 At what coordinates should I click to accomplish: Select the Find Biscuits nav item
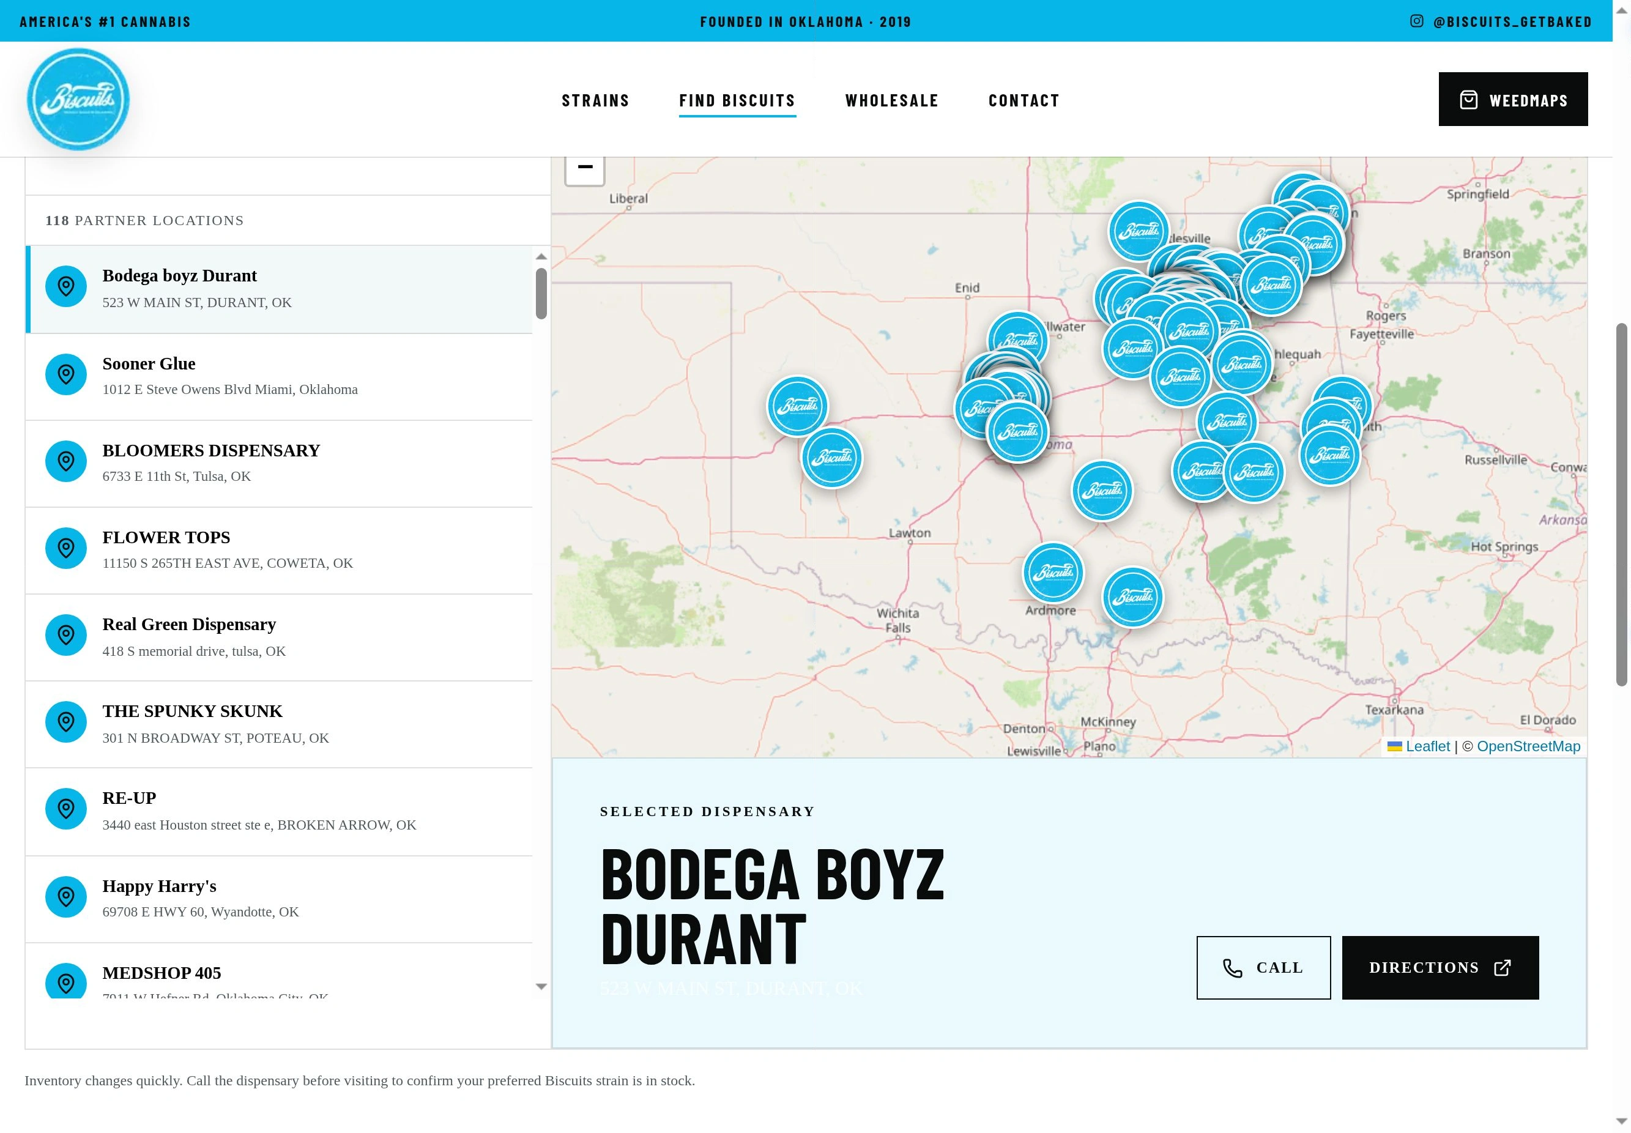737,101
